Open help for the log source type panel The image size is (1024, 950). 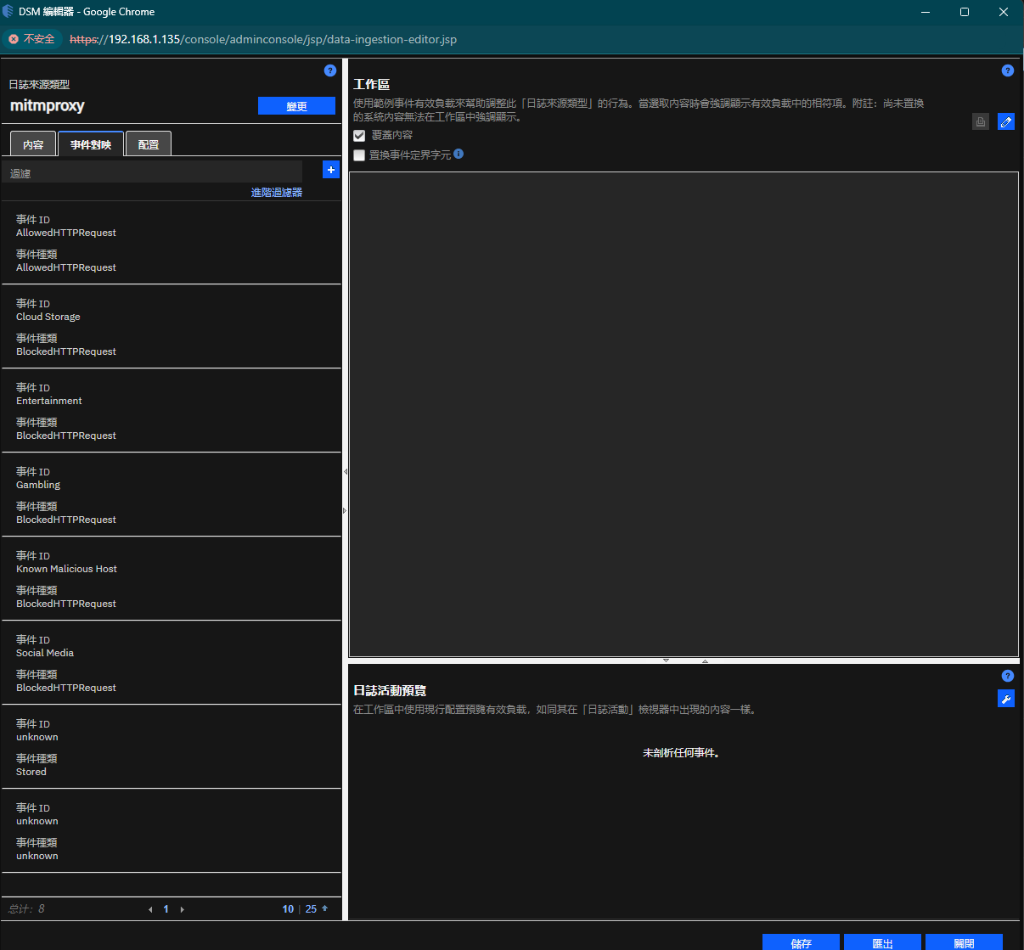330,70
